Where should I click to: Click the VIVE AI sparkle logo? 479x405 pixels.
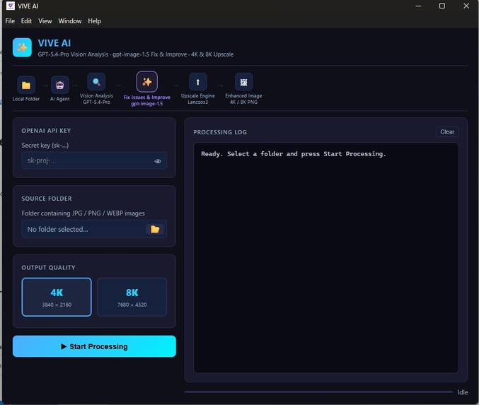click(x=22, y=47)
